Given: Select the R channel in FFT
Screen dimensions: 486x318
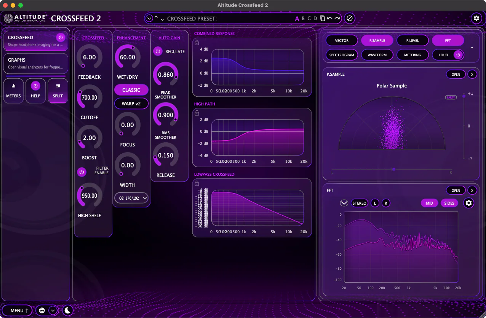Looking at the screenshot, I should click(386, 203).
